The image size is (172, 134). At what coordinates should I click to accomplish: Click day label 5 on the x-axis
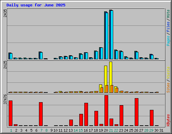coord(31,130)
